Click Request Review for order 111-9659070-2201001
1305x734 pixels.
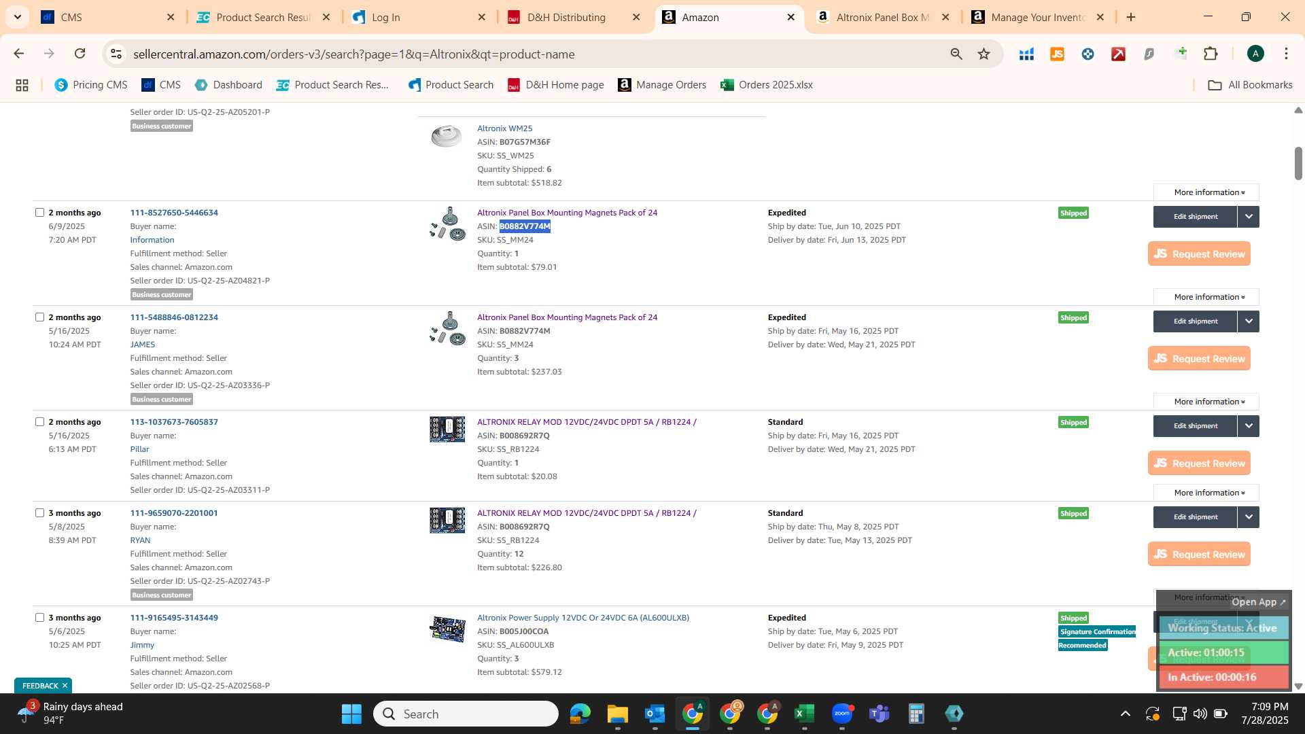click(x=1199, y=555)
